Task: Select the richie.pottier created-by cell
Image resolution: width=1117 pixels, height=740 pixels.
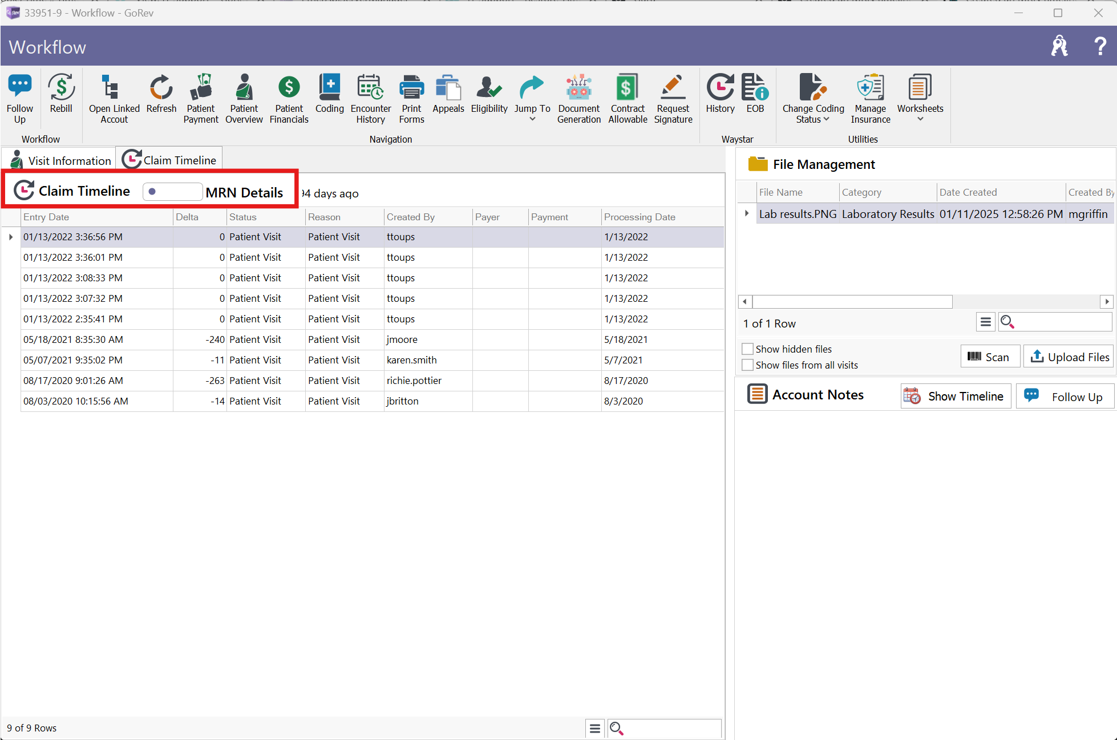Action: pyautogui.click(x=428, y=381)
